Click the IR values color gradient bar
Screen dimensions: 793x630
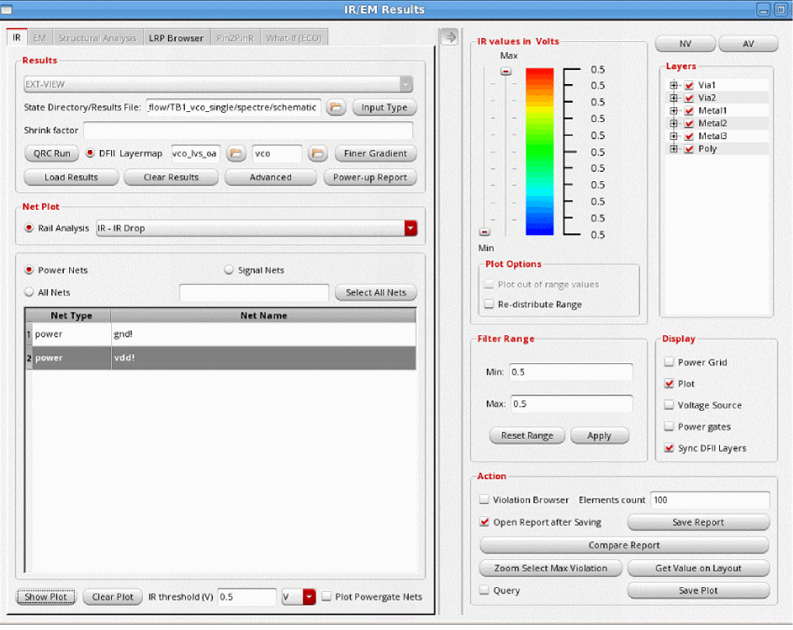(x=540, y=152)
